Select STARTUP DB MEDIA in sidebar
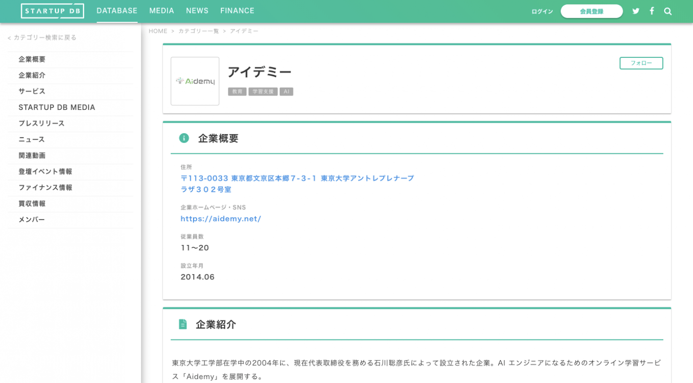Image resolution: width=693 pixels, height=383 pixels. click(x=70, y=107)
